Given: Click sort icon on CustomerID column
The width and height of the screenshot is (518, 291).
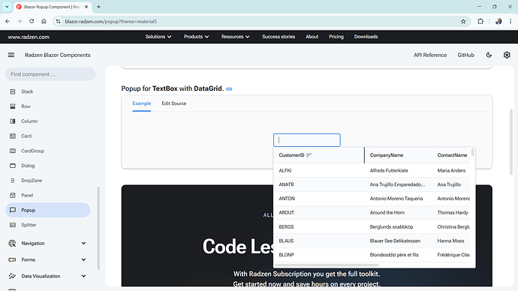Looking at the screenshot, I should coord(309,155).
